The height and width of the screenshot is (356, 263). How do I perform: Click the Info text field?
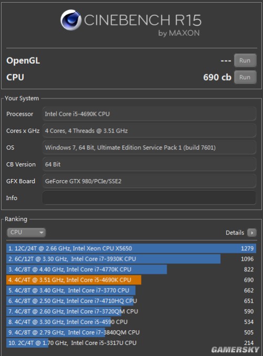pos(149,198)
